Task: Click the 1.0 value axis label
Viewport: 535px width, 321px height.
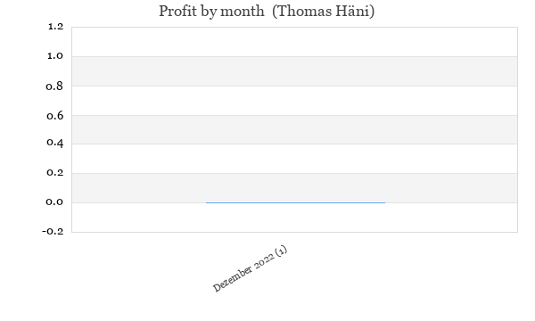Action: tap(55, 56)
